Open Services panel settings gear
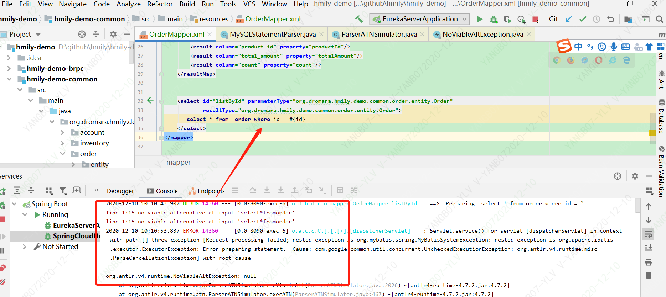 (635, 176)
